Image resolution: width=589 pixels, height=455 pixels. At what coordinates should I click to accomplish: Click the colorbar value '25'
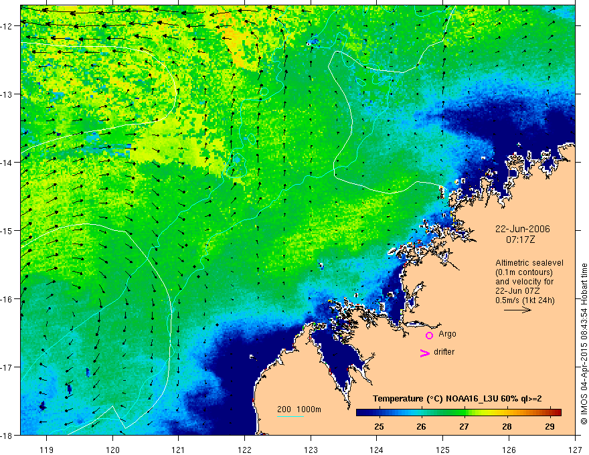379,426
